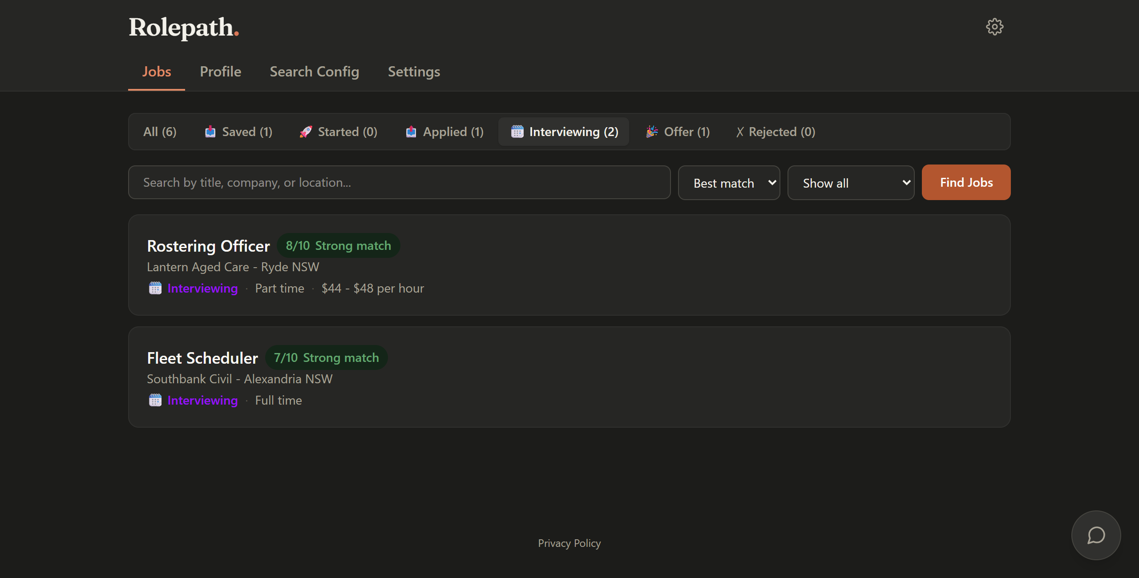Open the Fleet Scheduler job title
Screen dimensions: 1139x578
(x=202, y=358)
